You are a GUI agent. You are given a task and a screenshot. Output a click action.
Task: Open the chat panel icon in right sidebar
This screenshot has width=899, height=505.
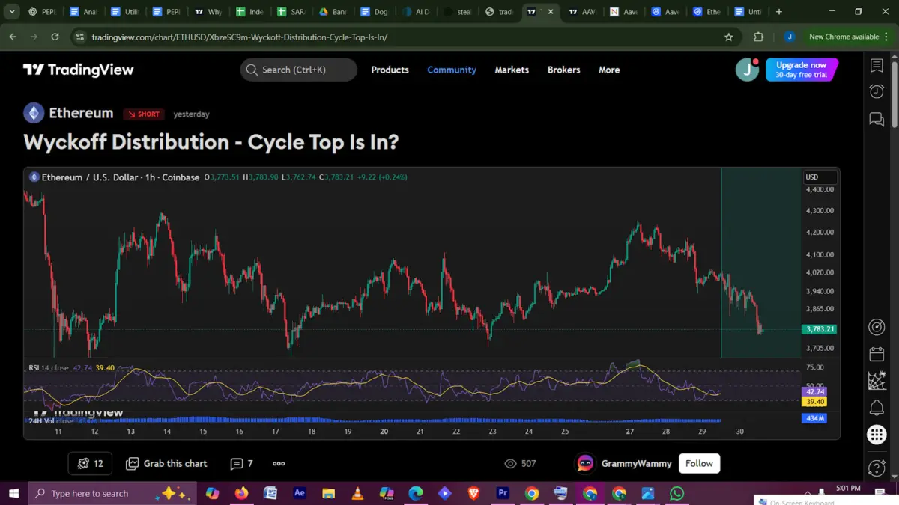click(x=877, y=120)
